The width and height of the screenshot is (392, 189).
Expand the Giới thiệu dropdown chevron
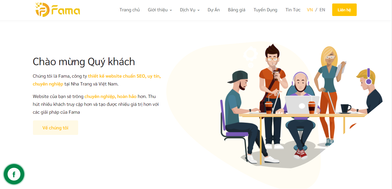click(171, 10)
